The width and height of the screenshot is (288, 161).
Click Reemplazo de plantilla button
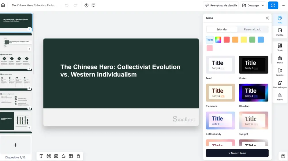click(221, 5)
